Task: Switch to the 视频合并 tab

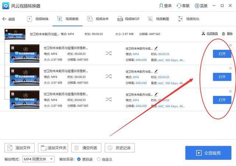Action: pyautogui.click(x=98, y=19)
